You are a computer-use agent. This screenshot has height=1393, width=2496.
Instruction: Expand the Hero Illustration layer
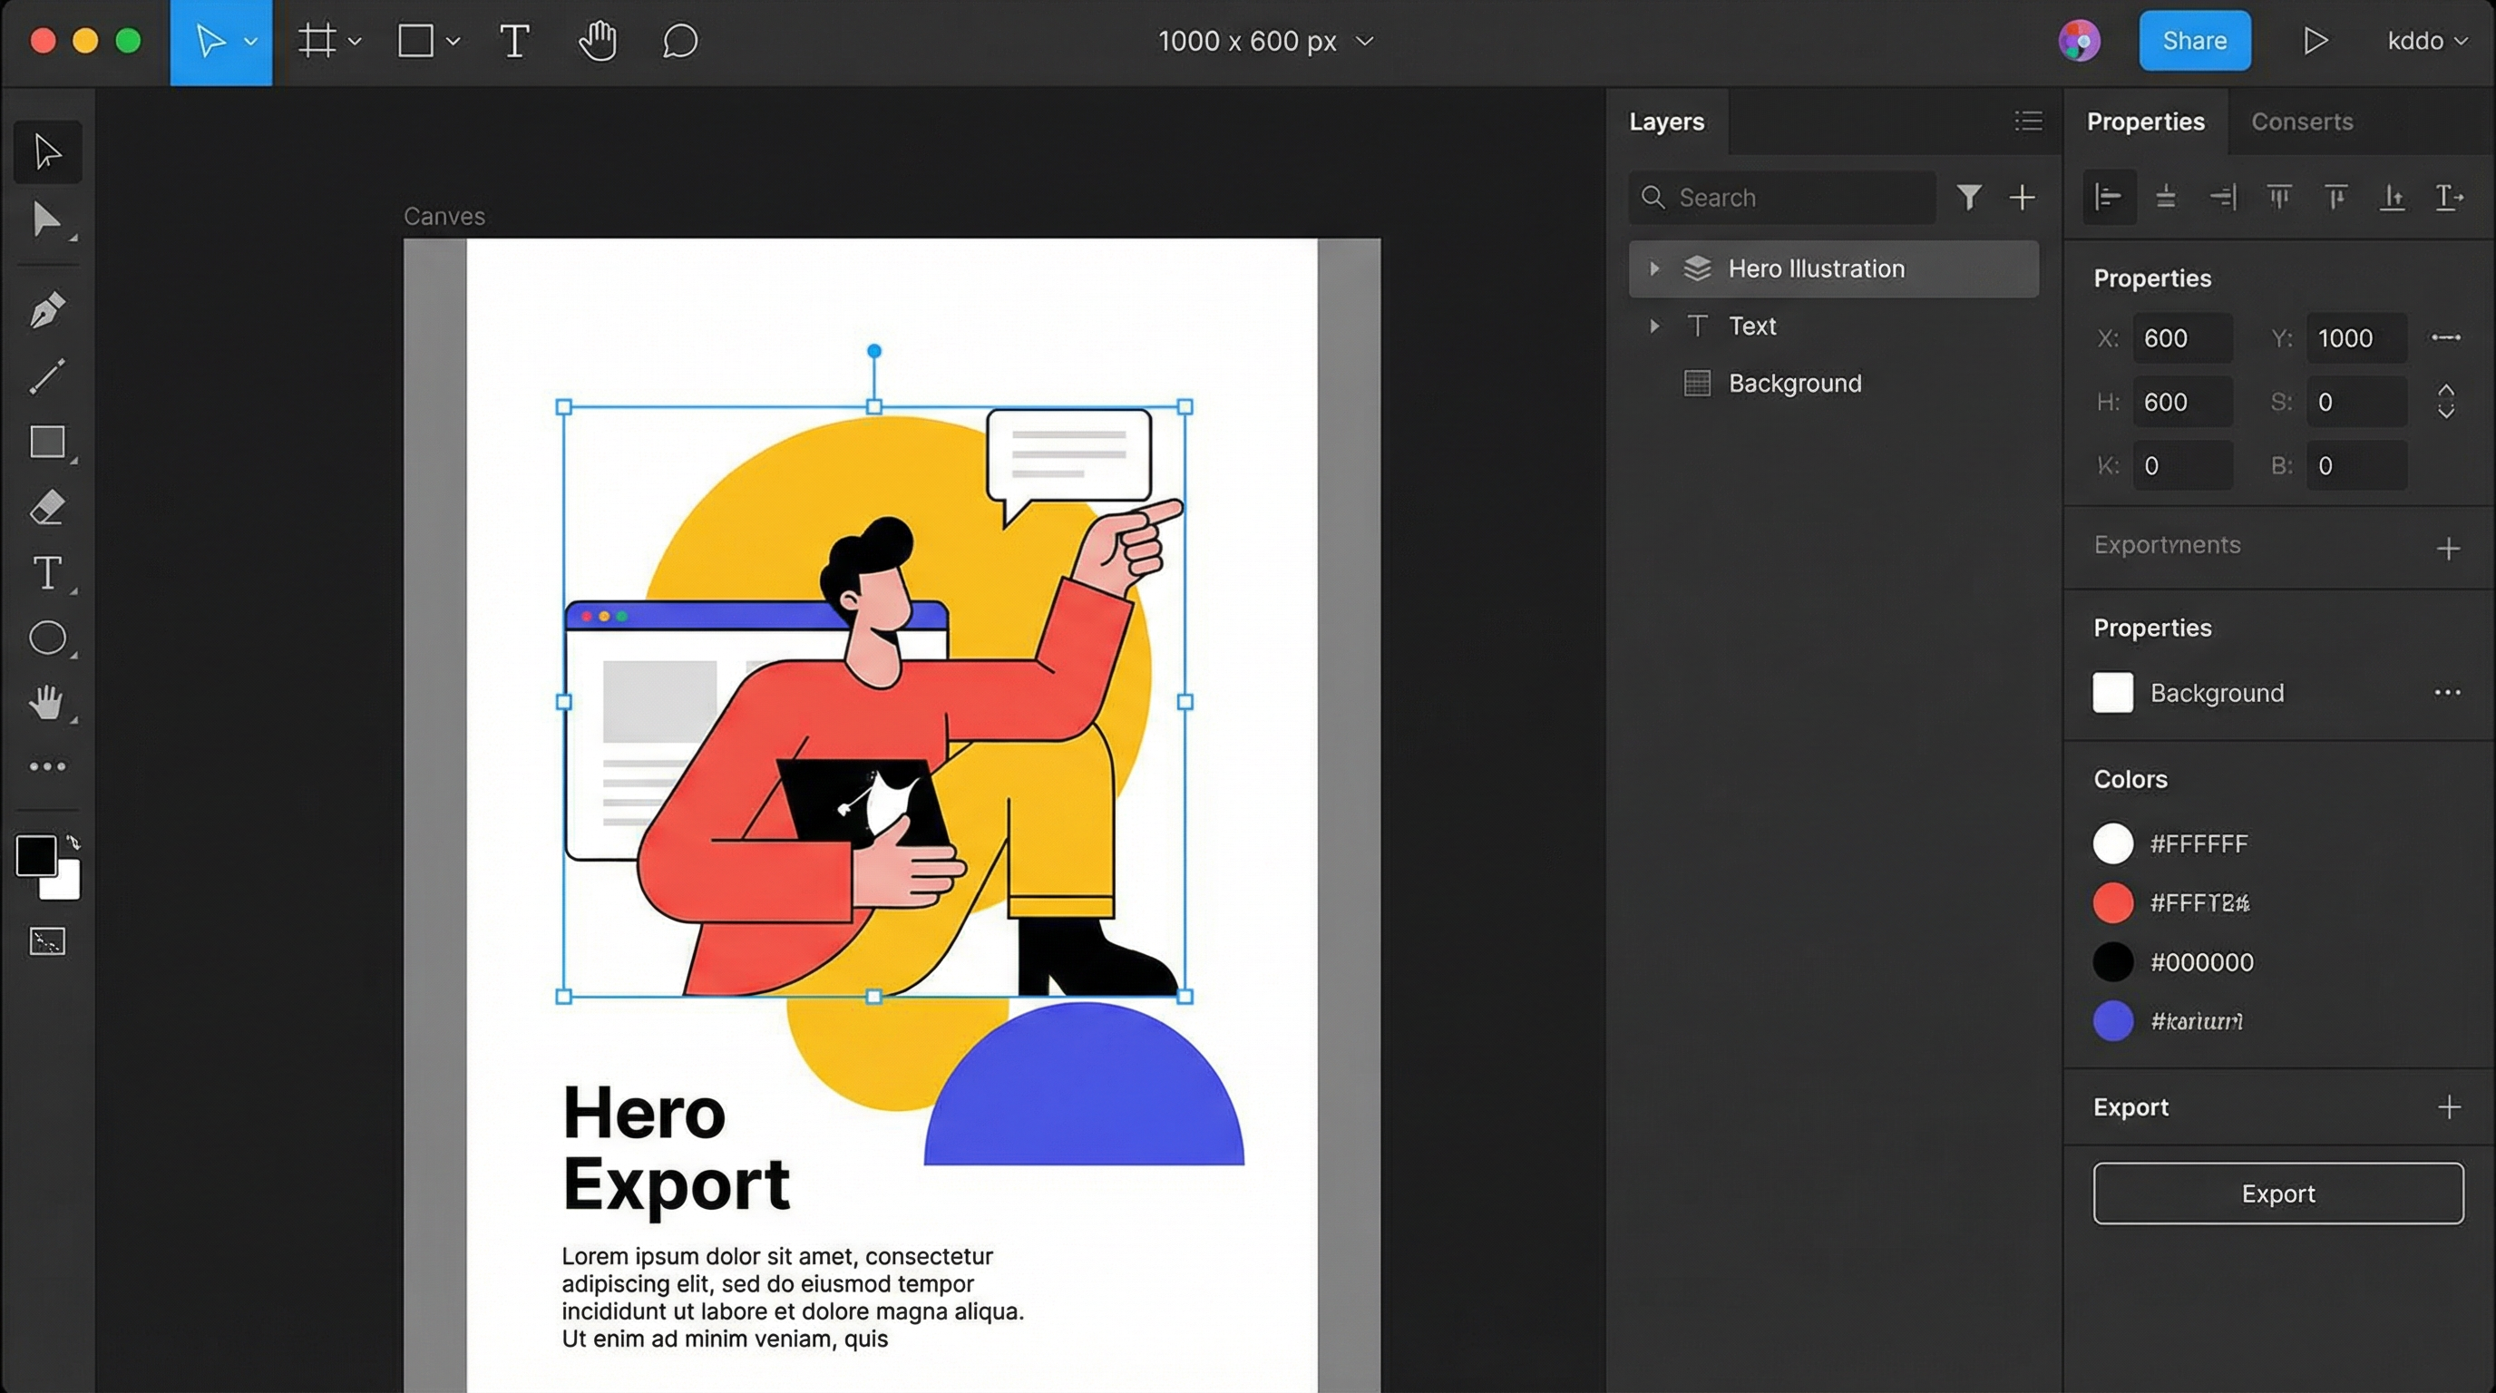[x=1654, y=268]
